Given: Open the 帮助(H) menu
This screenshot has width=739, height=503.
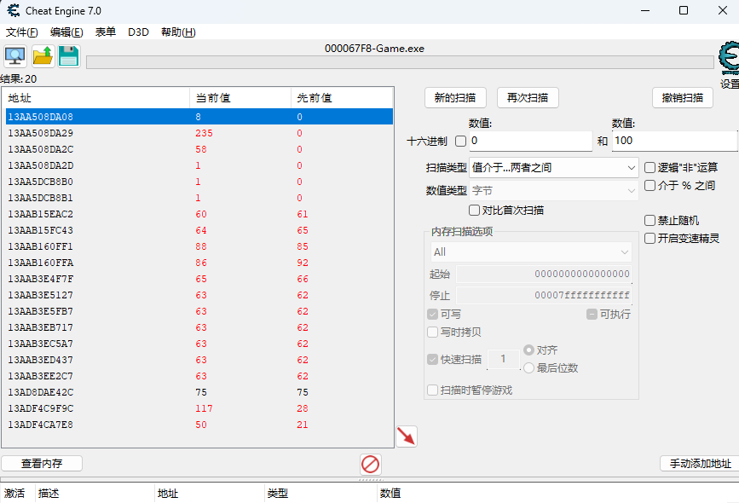Looking at the screenshot, I should coord(178,32).
